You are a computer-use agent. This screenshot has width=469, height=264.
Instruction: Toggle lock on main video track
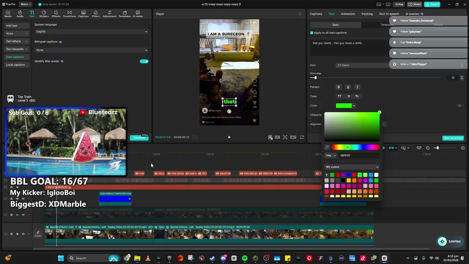pos(11,234)
